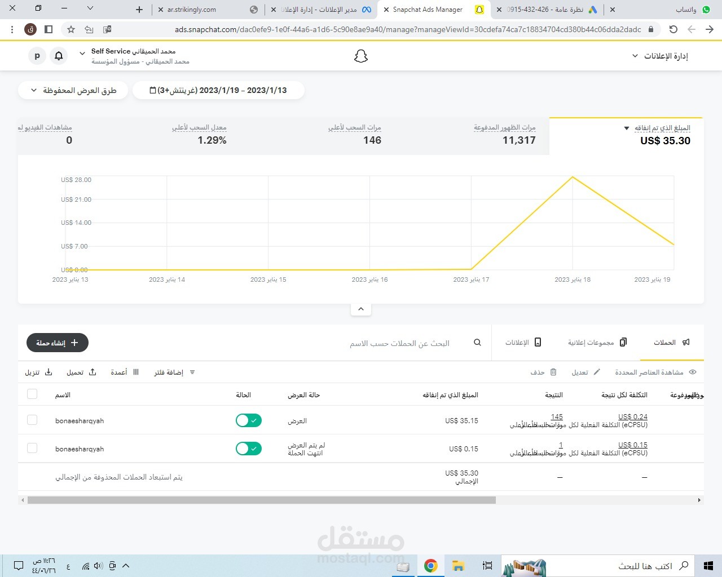Select the checkbox for first bonaesharqyah campaign
Screen dimensions: 722x577
coord(32,420)
